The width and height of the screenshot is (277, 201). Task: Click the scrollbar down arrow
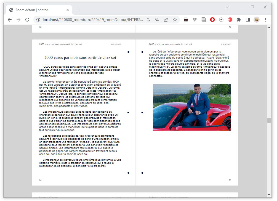pyautogui.click(x=269, y=195)
